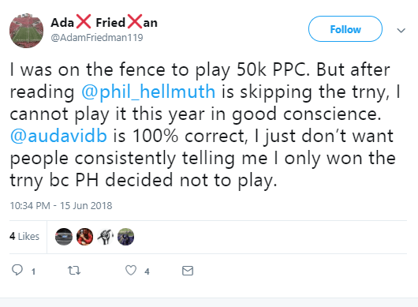Click the Adam Friedman display name
The height and width of the screenshot is (307, 418).
coord(104,22)
